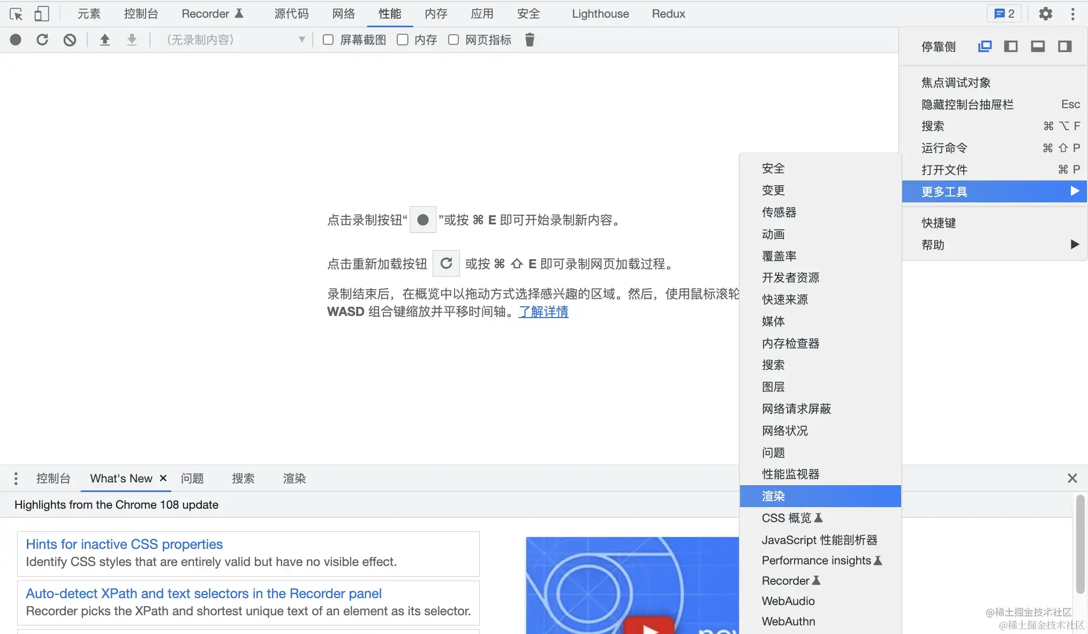
Task: Expand the 更多工具 submenu arrow
Action: click(1075, 191)
